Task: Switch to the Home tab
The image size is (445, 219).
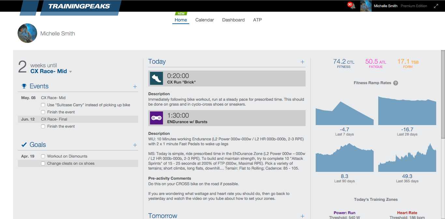Action: 181,20
